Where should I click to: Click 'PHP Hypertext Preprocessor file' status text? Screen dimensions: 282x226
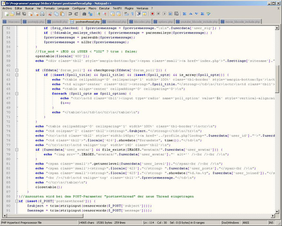[22, 223]
